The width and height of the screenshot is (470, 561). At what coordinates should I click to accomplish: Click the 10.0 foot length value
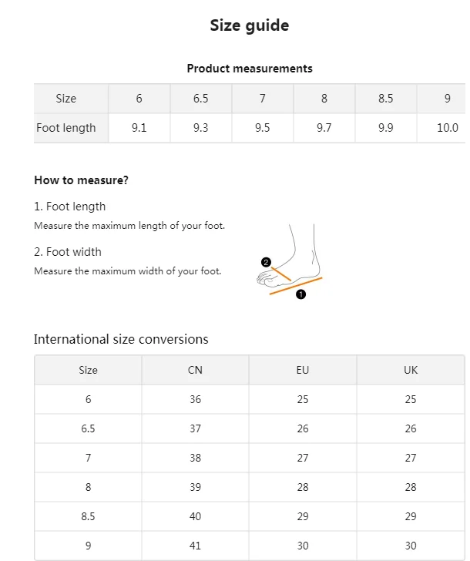coord(447,128)
